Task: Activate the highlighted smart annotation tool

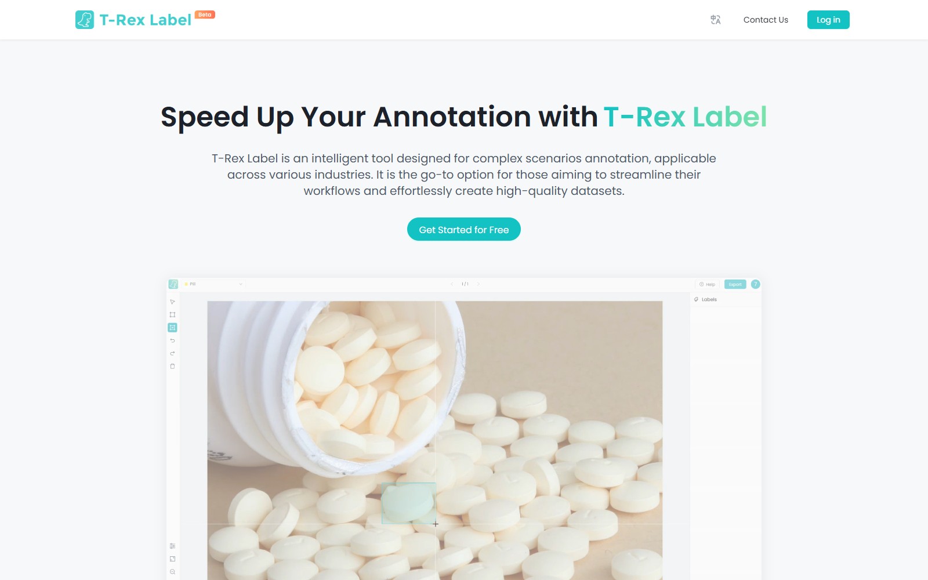Action: click(x=172, y=328)
